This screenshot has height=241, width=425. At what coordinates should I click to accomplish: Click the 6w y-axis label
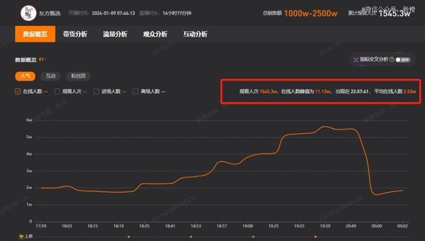(29, 120)
